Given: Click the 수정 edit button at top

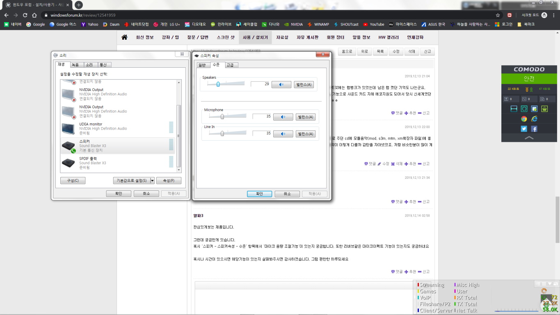Looking at the screenshot, I should [x=396, y=52].
